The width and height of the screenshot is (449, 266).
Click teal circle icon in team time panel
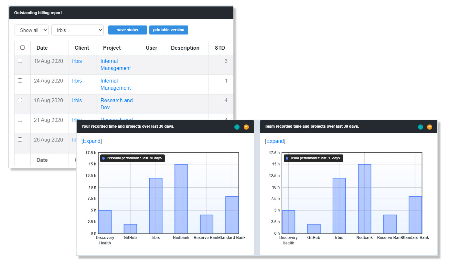pyautogui.click(x=420, y=127)
